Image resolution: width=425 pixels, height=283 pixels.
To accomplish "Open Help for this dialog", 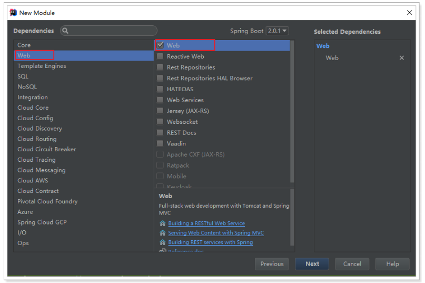I will pos(392,264).
